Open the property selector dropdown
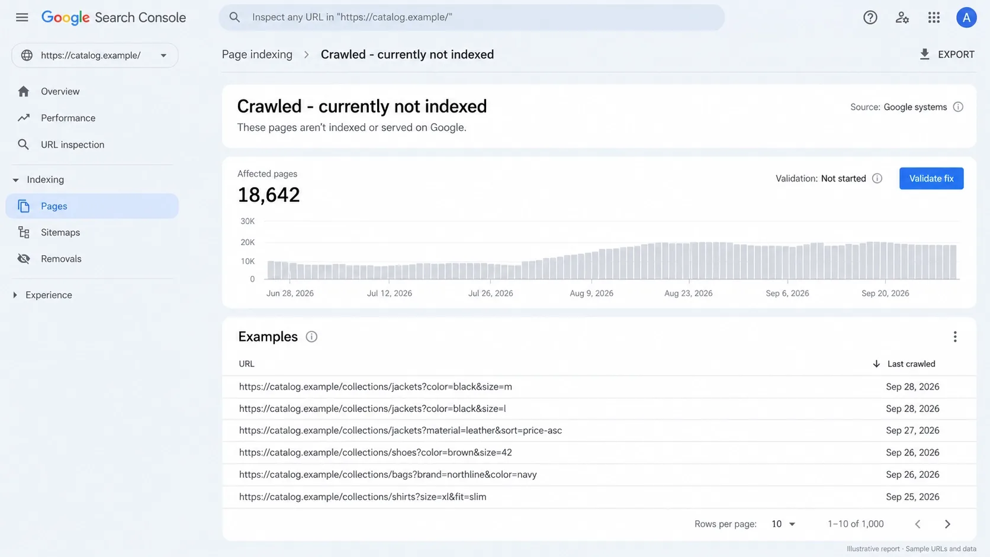Viewport: 990px width, 557px height. pyautogui.click(x=95, y=55)
